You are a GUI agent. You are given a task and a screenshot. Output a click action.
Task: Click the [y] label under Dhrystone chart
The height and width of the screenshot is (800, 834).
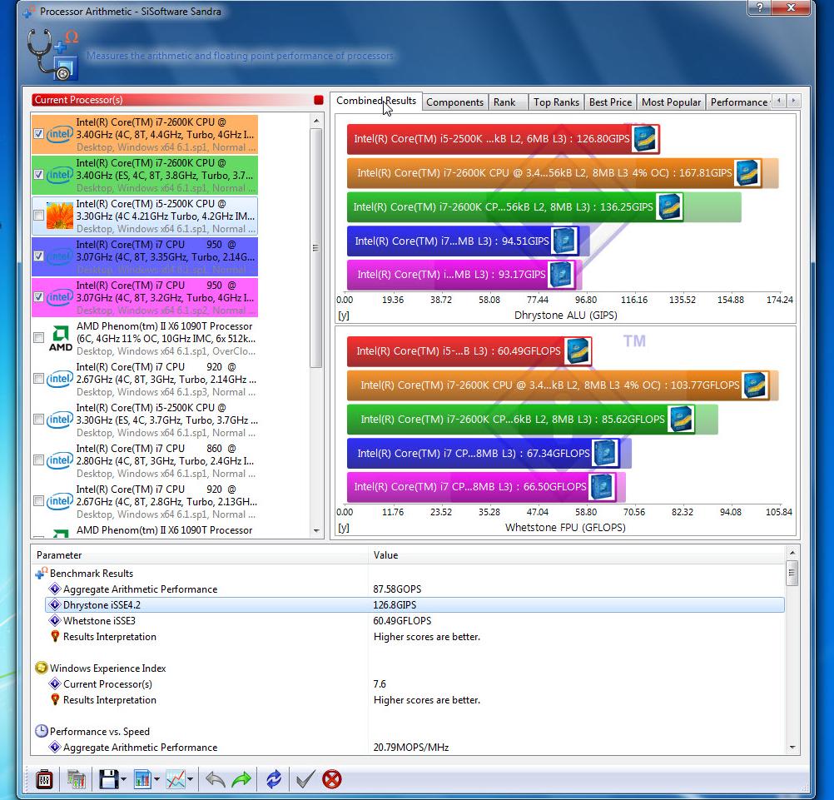[344, 315]
